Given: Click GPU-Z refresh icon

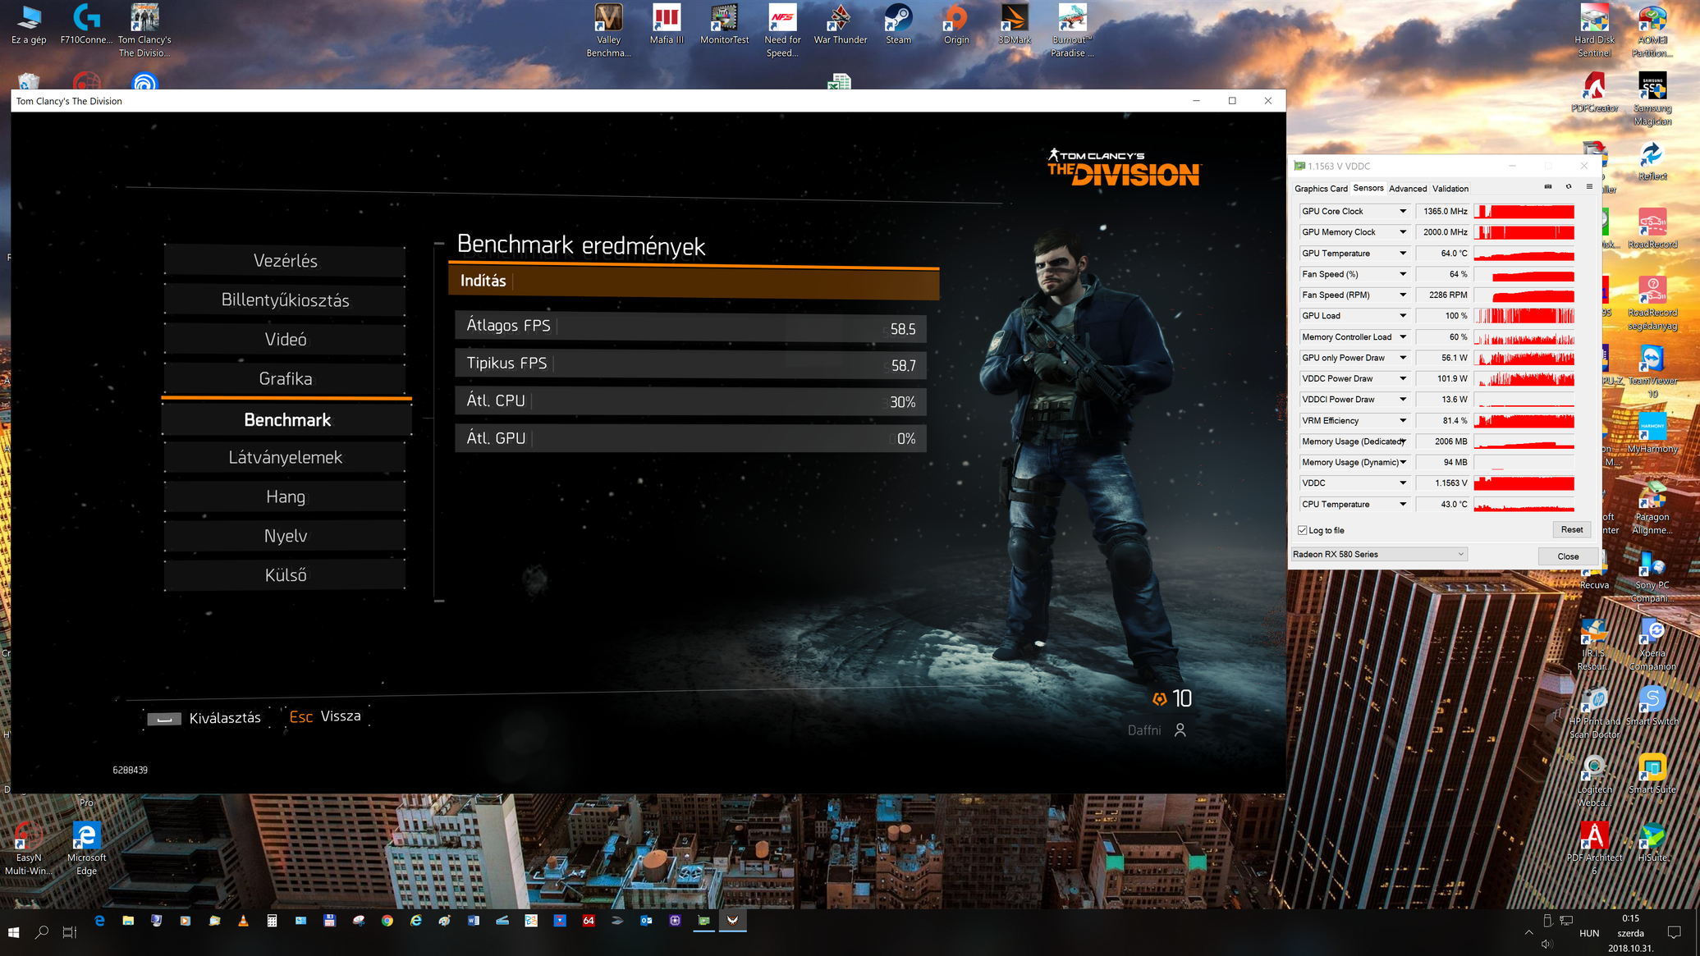Looking at the screenshot, I should pyautogui.click(x=1569, y=187).
